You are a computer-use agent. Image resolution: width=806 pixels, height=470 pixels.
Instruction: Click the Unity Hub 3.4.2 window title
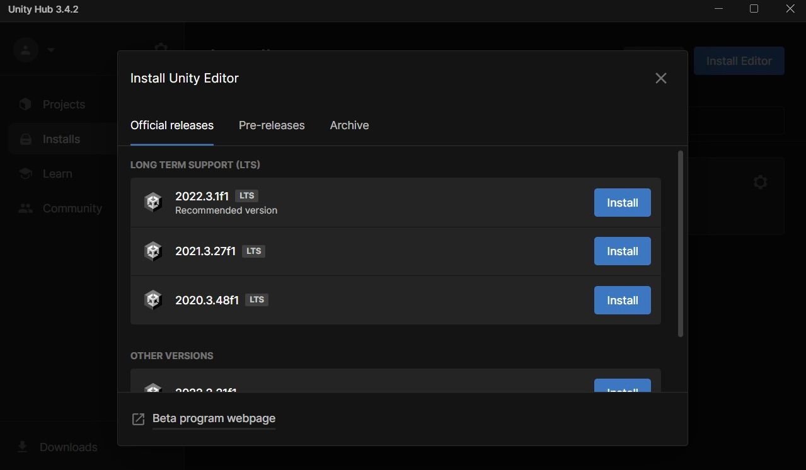pyautogui.click(x=43, y=9)
